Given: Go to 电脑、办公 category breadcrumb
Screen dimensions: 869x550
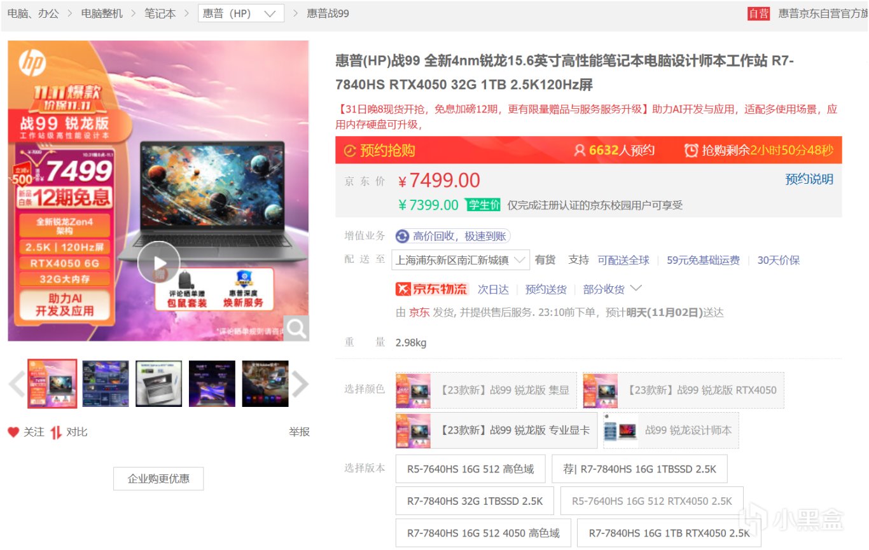Looking at the screenshot, I should [33, 13].
